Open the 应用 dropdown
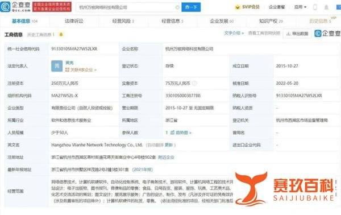Screen dimensions: 341x215 300,7
